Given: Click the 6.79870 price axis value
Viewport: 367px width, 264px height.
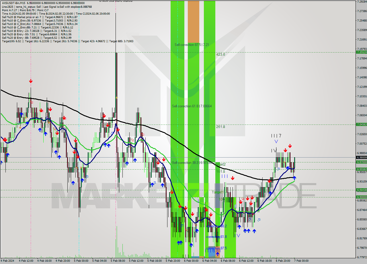Looking at the screenshot, I should (362, 248).
